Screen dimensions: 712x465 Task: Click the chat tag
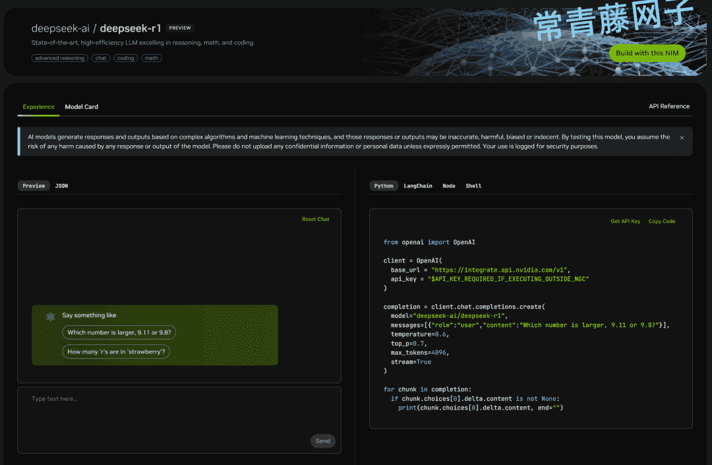click(101, 58)
